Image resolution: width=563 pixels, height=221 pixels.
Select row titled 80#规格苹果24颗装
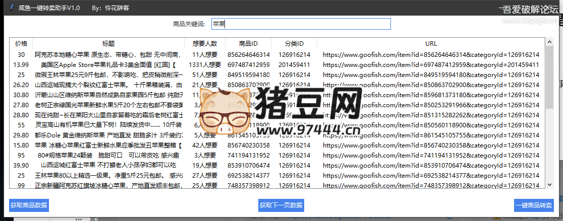coord(277,155)
